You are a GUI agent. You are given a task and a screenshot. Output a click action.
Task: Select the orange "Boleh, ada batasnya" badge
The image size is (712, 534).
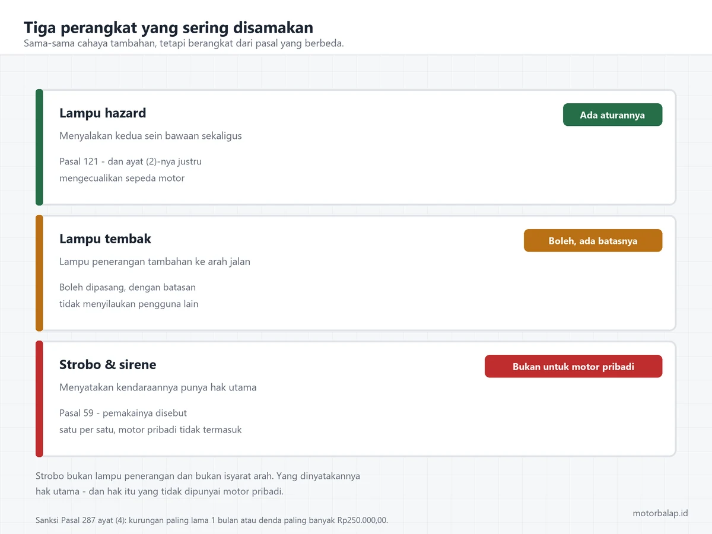[593, 241]
